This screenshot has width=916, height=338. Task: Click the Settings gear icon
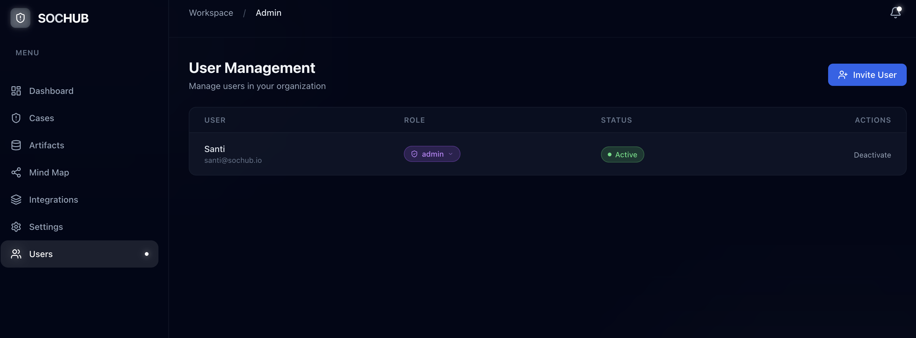click(x=16, y=226)
